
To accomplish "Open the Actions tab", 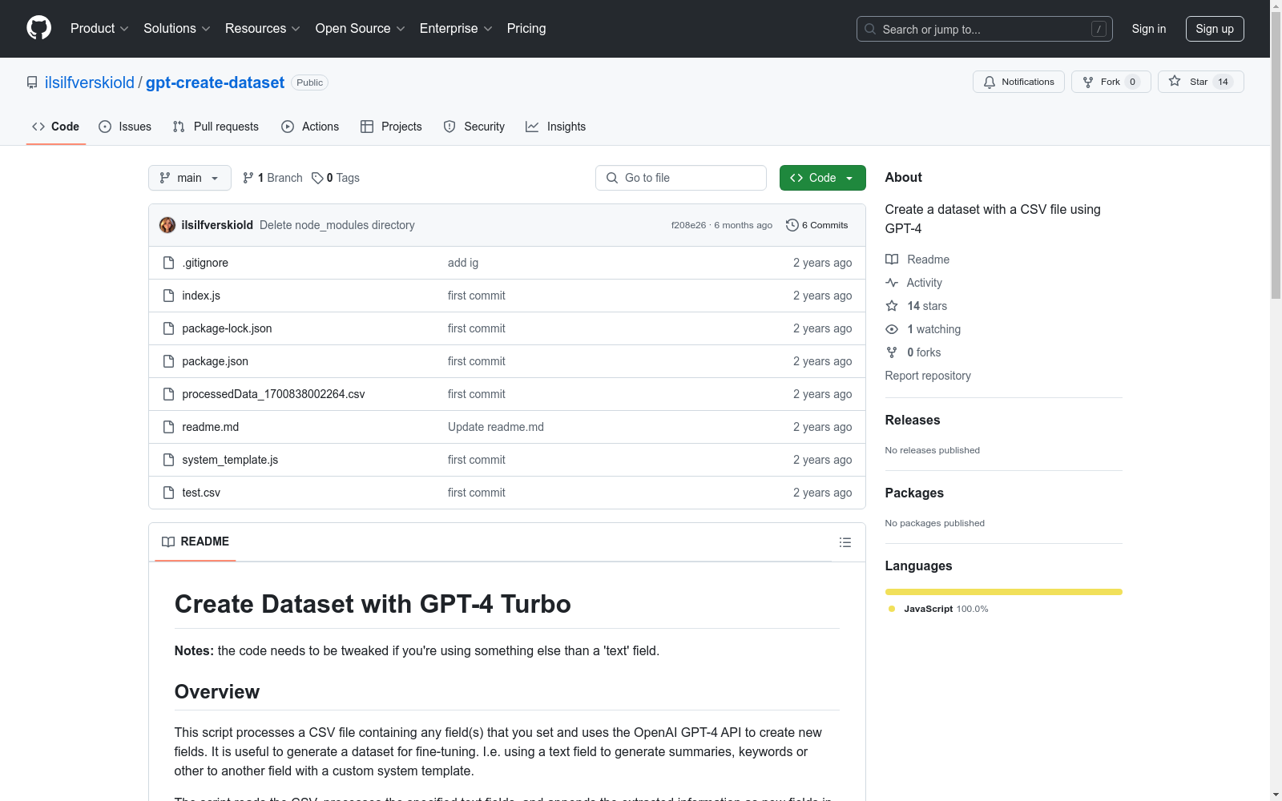I will [310, 127].
